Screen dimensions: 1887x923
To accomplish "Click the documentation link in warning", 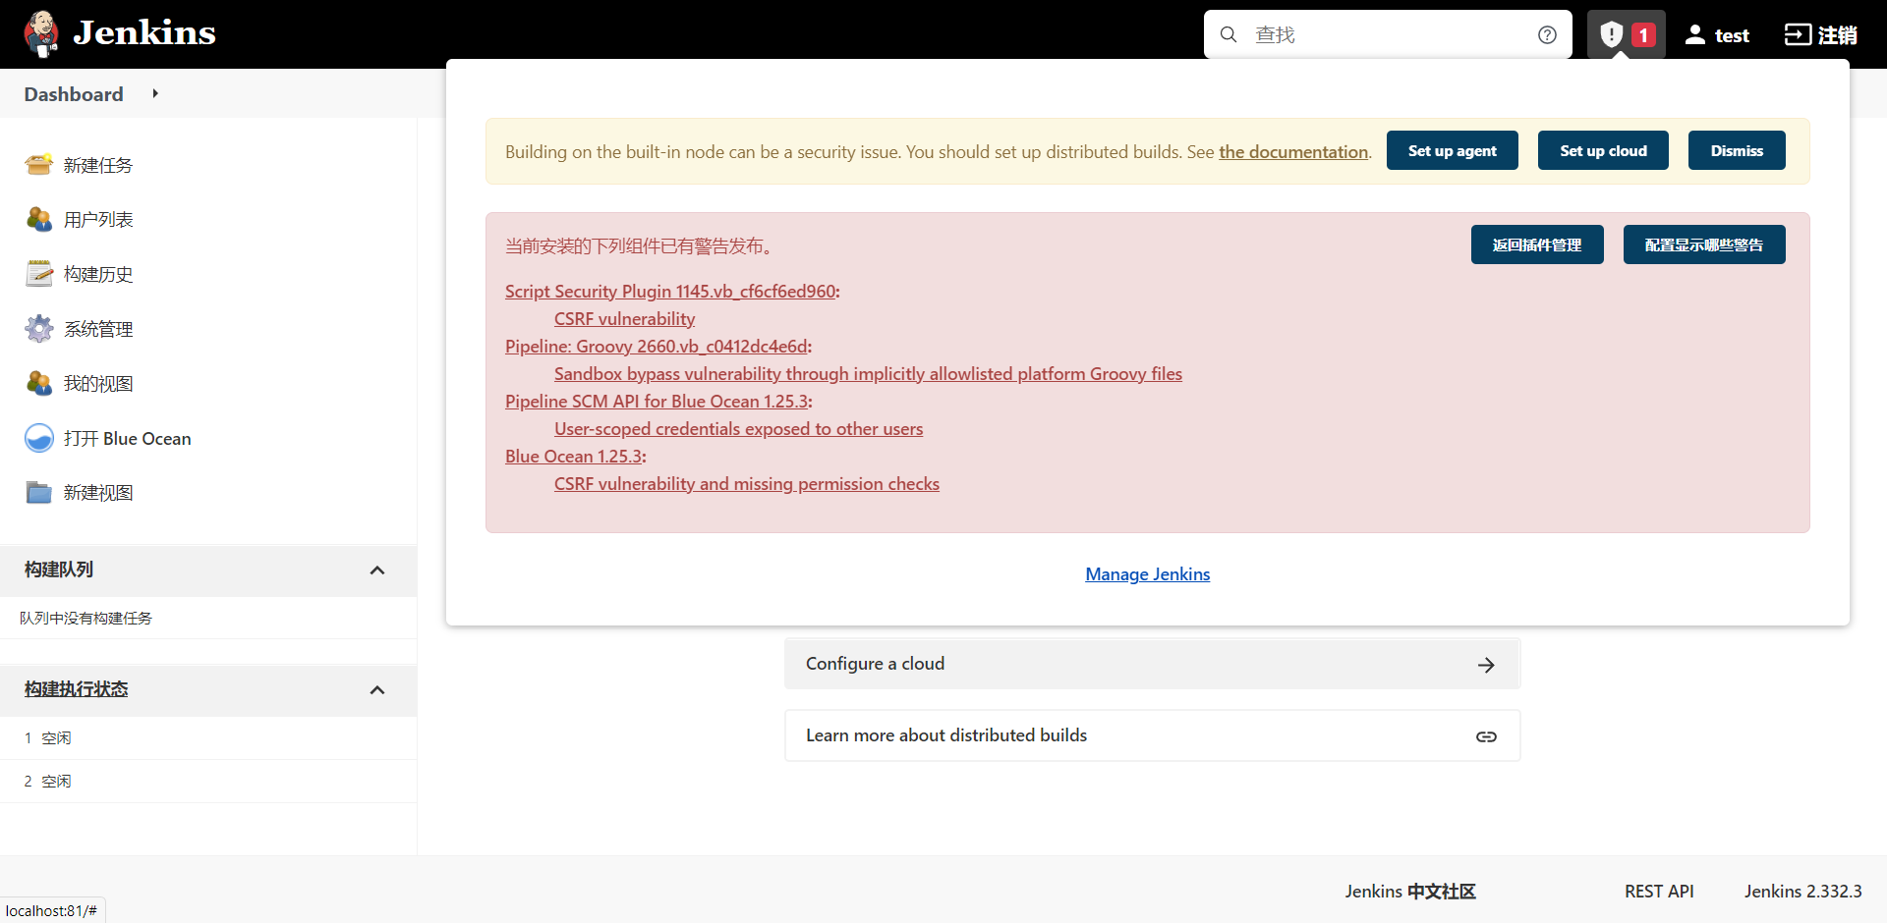I will (1293, 152).
